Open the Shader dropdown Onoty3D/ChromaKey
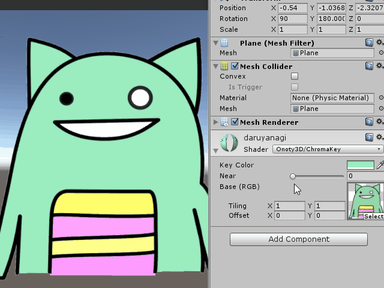The height and width of the screenshot is (288, 384). pos(328,149)
